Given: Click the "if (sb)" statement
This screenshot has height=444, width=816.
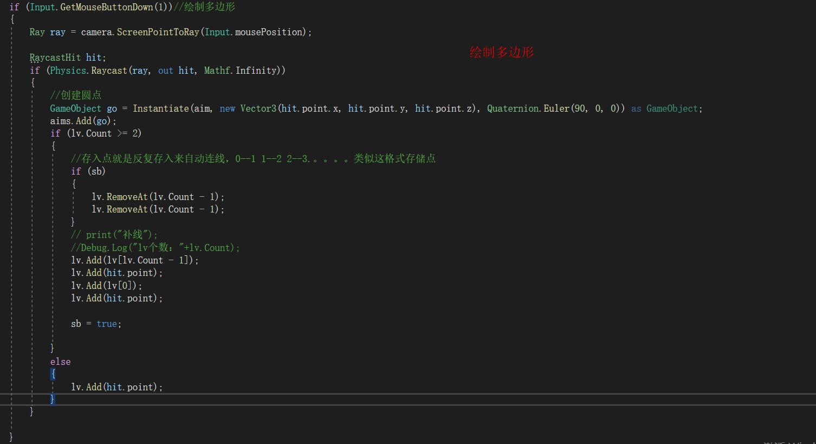Looking at the screenshot, I should (88, 171).
